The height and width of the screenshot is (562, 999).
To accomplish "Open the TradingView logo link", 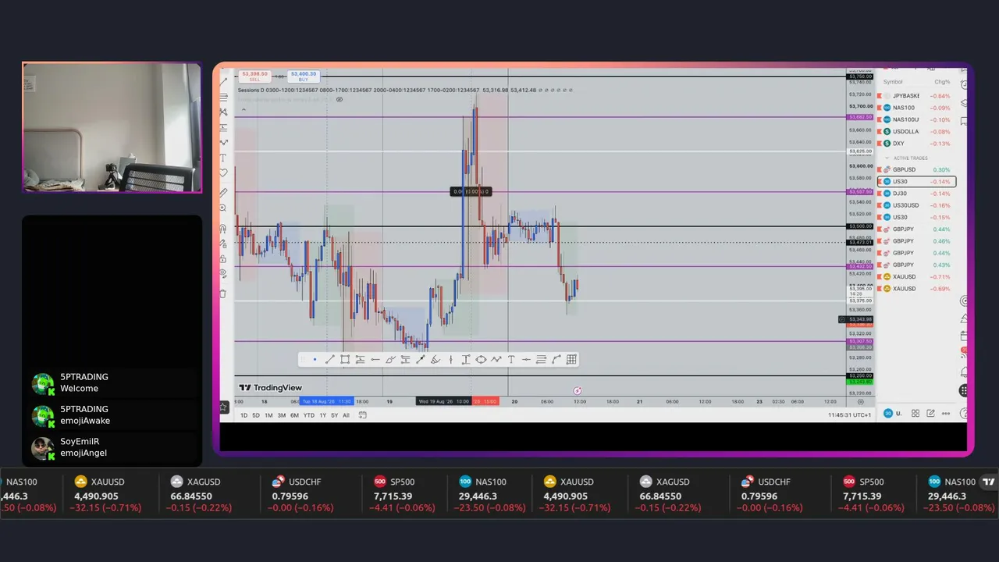I will [x=271, y=388].
